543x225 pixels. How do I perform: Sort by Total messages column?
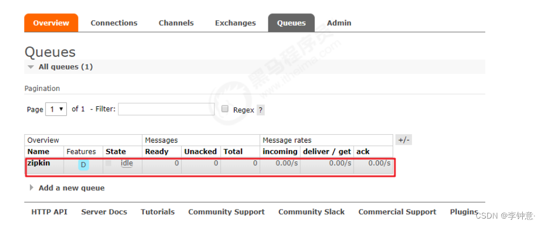[x=232, y=152]
